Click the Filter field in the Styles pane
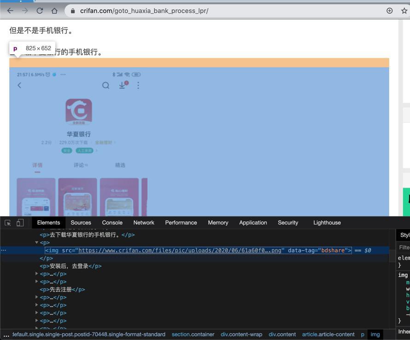410x340 pixels. pos(404,248)
